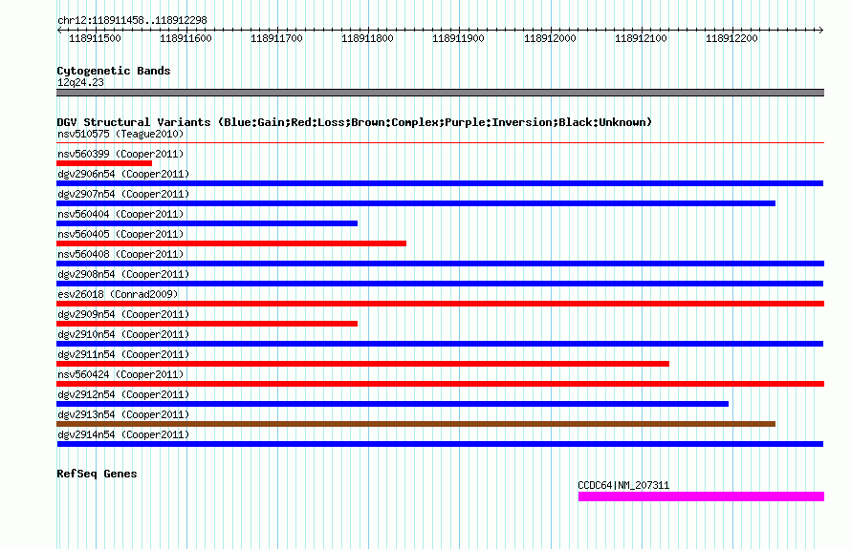Click ruler position 118911500

click(x=95, y=38)
